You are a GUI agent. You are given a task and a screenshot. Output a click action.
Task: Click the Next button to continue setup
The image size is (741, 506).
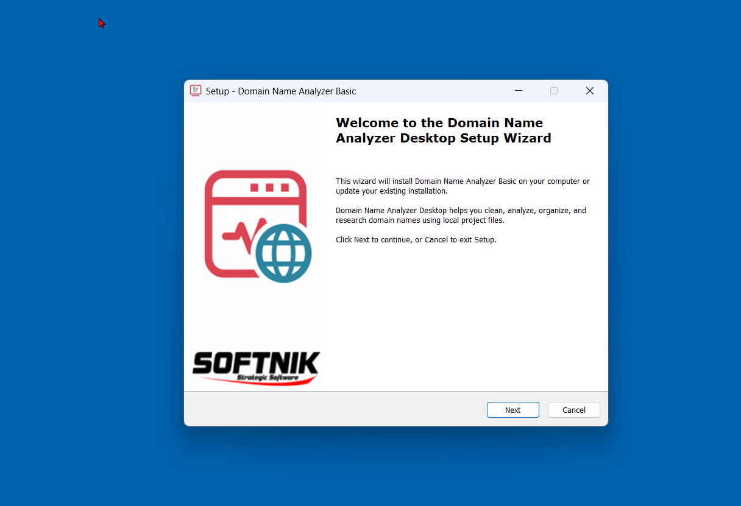512,410
